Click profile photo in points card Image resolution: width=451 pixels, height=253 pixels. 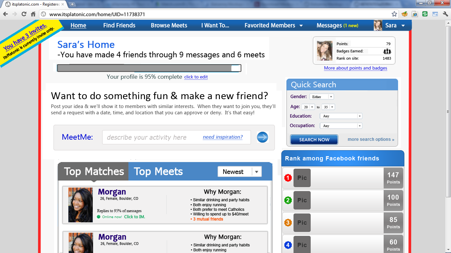coord(325,51)
